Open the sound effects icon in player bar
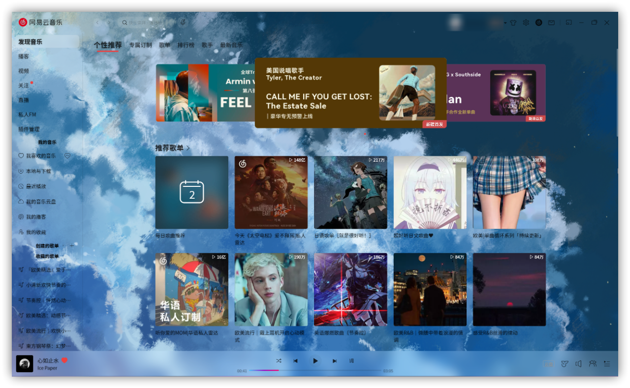The height and width of the screenshot is (388, 630). coord(565,364)
